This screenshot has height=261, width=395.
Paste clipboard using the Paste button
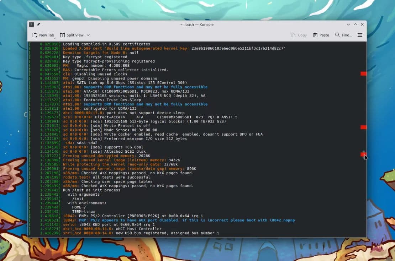(x=321, y=35)
